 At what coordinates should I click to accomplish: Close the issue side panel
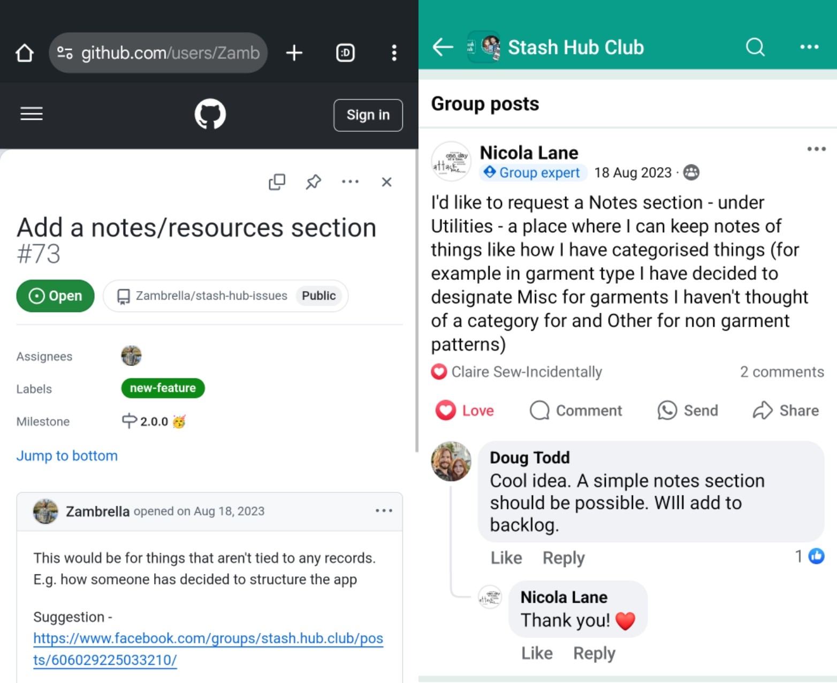(386, 182)
